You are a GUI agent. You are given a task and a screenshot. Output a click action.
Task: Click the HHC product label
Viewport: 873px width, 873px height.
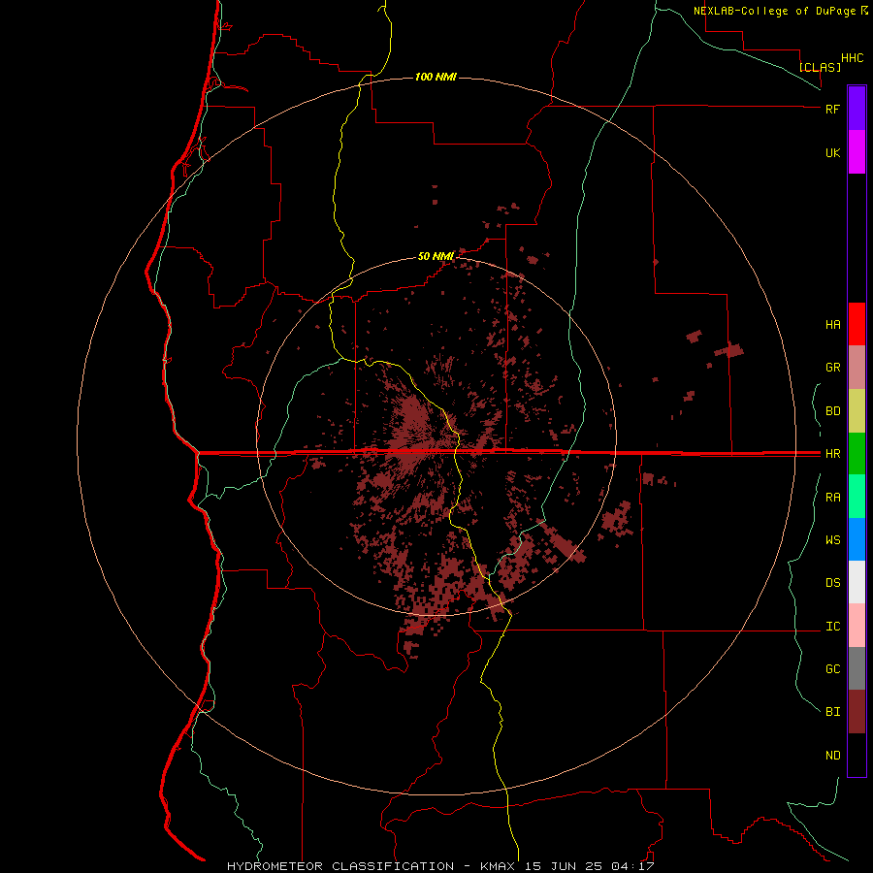pos(853,58)
